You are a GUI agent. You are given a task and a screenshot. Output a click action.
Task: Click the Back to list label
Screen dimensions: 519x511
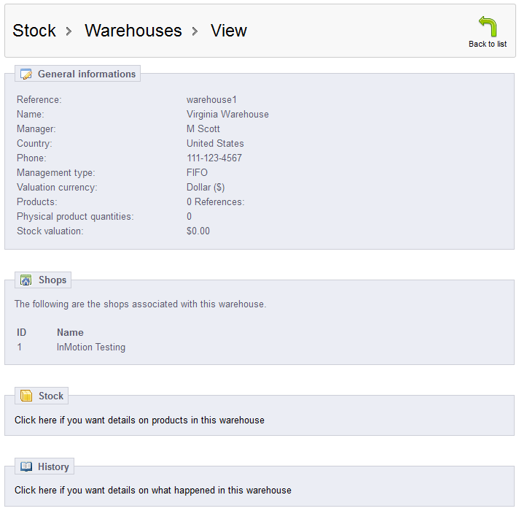coord(488,45)
